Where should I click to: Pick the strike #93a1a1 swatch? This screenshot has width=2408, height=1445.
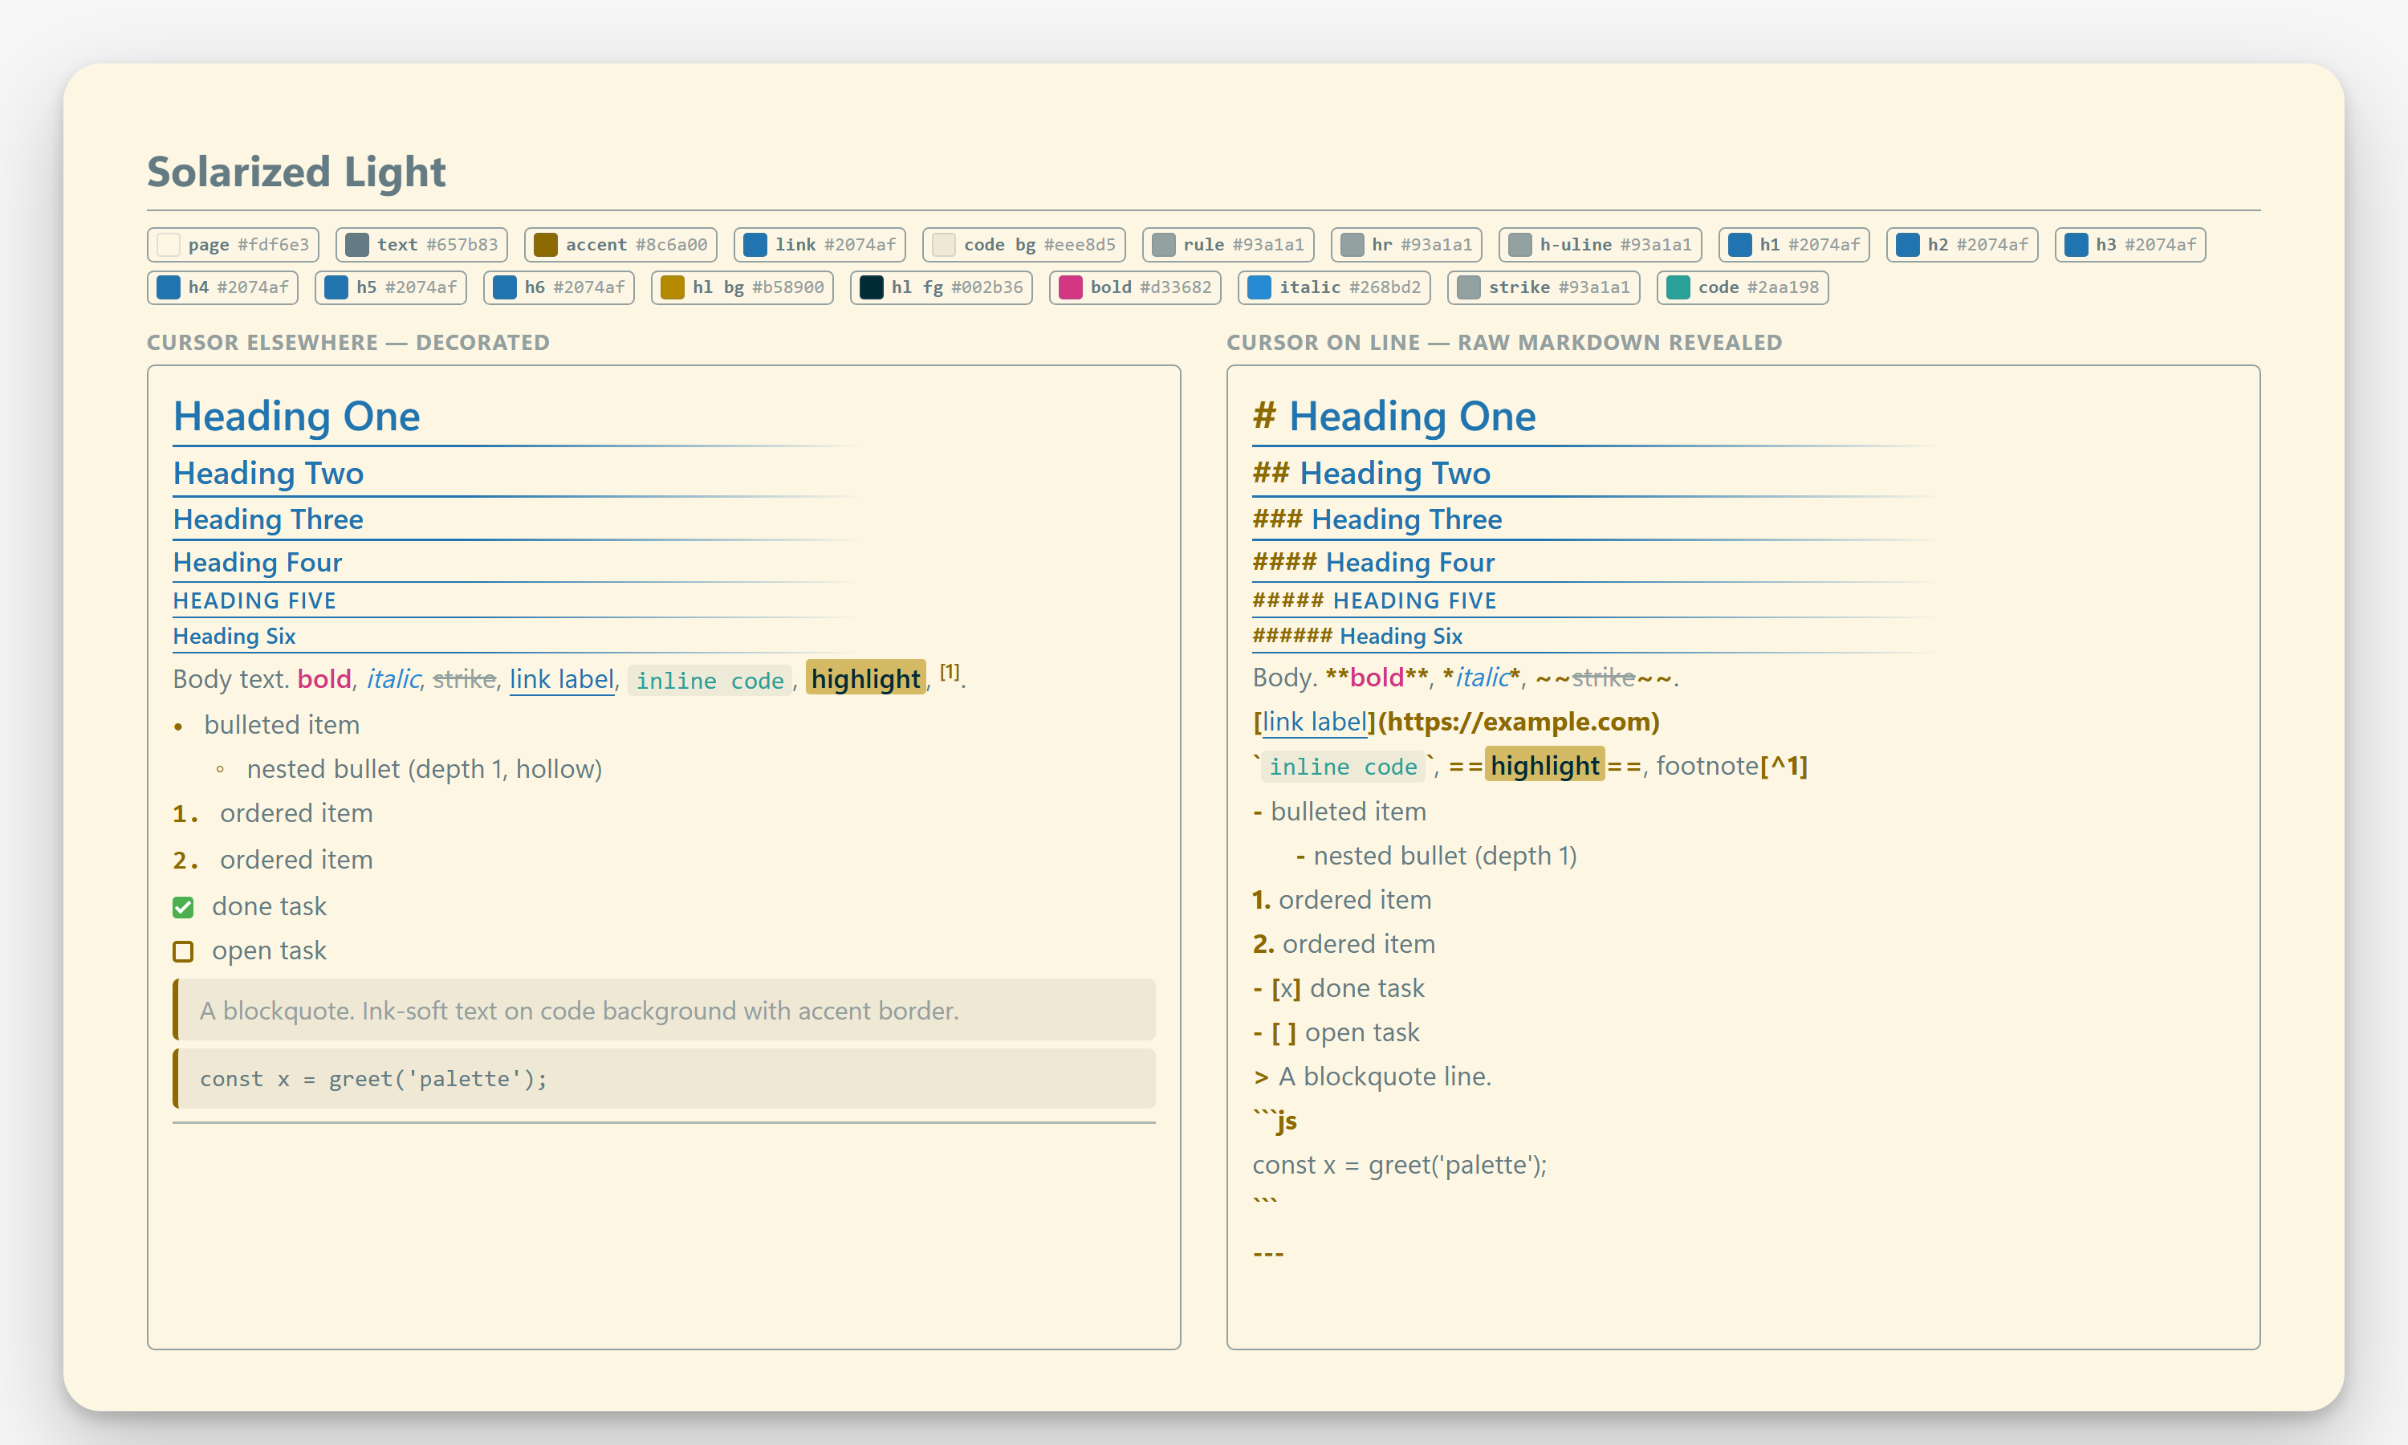click(x=1544, y=287)
